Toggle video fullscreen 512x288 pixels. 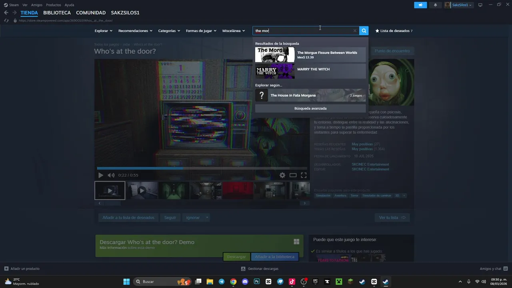point(304,175)
